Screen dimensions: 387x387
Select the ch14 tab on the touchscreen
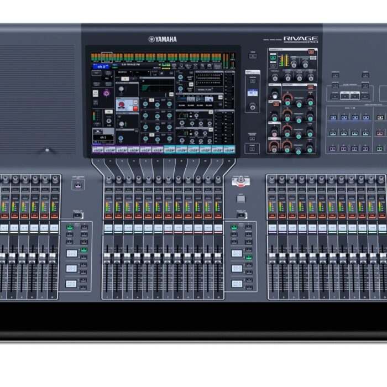click(x=110, y=150)
